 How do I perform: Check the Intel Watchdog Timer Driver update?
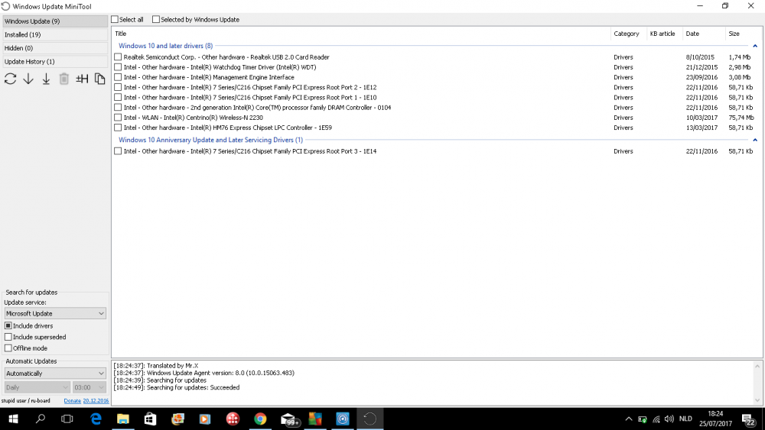pyautogui.click(x=118, y=67)
